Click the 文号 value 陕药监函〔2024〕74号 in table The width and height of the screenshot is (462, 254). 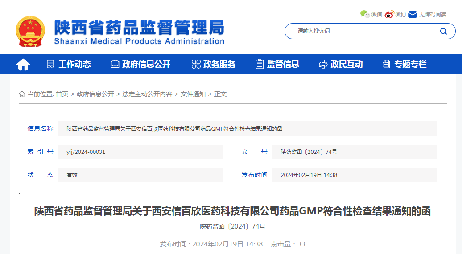[x=309, y=152]
